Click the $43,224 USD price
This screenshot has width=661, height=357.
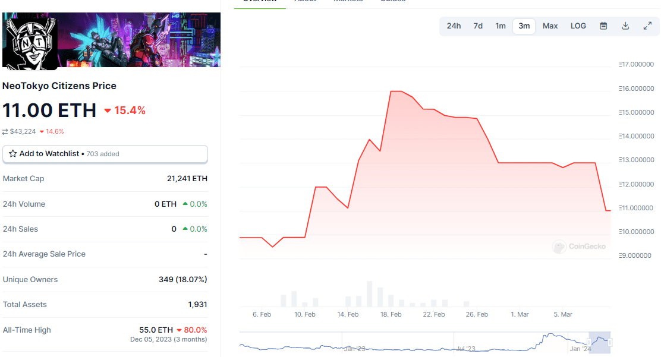pyautogui.click(x=23, y=131)
